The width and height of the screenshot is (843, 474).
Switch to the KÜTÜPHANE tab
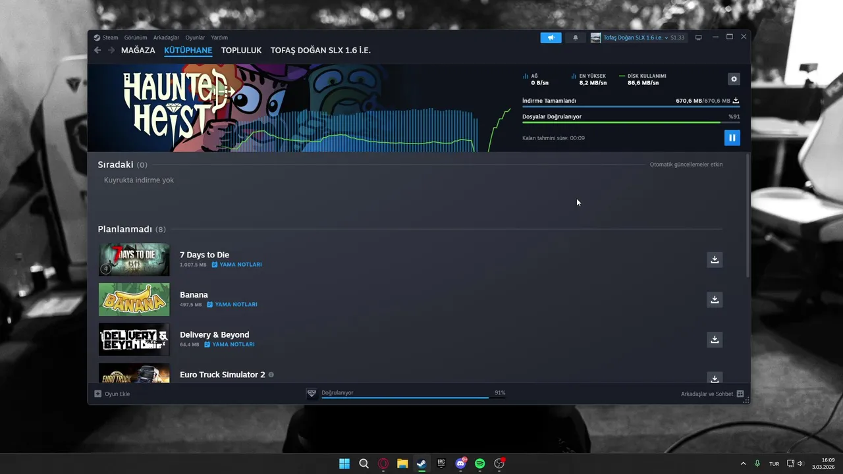[x=188, y=50]
